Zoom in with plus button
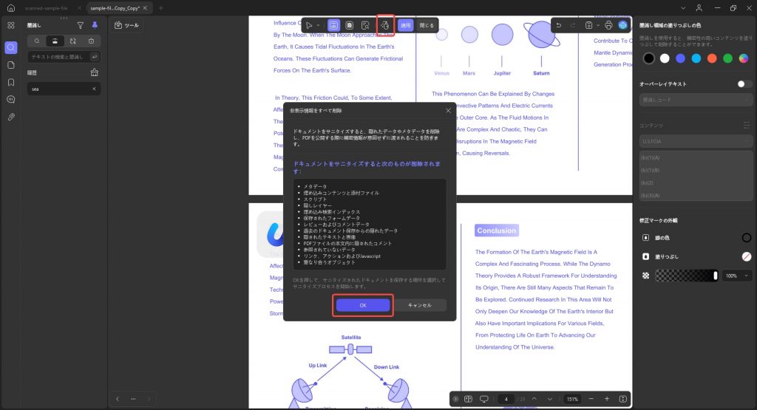The image size is (757, 410). pos(607,399)
